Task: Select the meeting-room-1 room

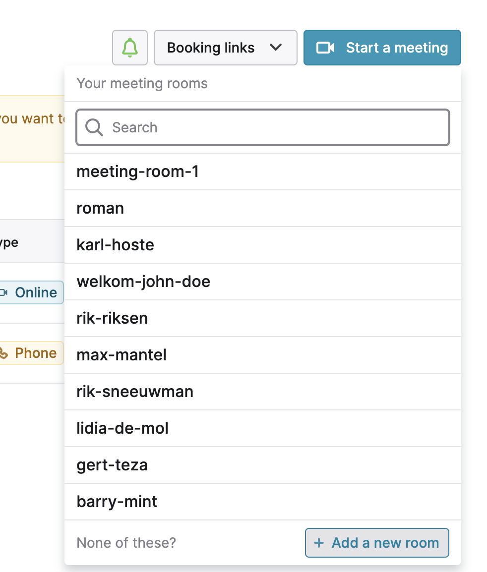Action: (x=263, y=172)
